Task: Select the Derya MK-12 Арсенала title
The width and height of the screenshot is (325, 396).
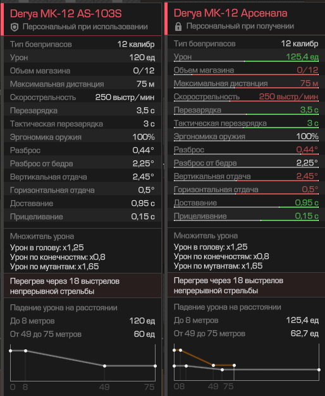Action: [x=230, y=13]
